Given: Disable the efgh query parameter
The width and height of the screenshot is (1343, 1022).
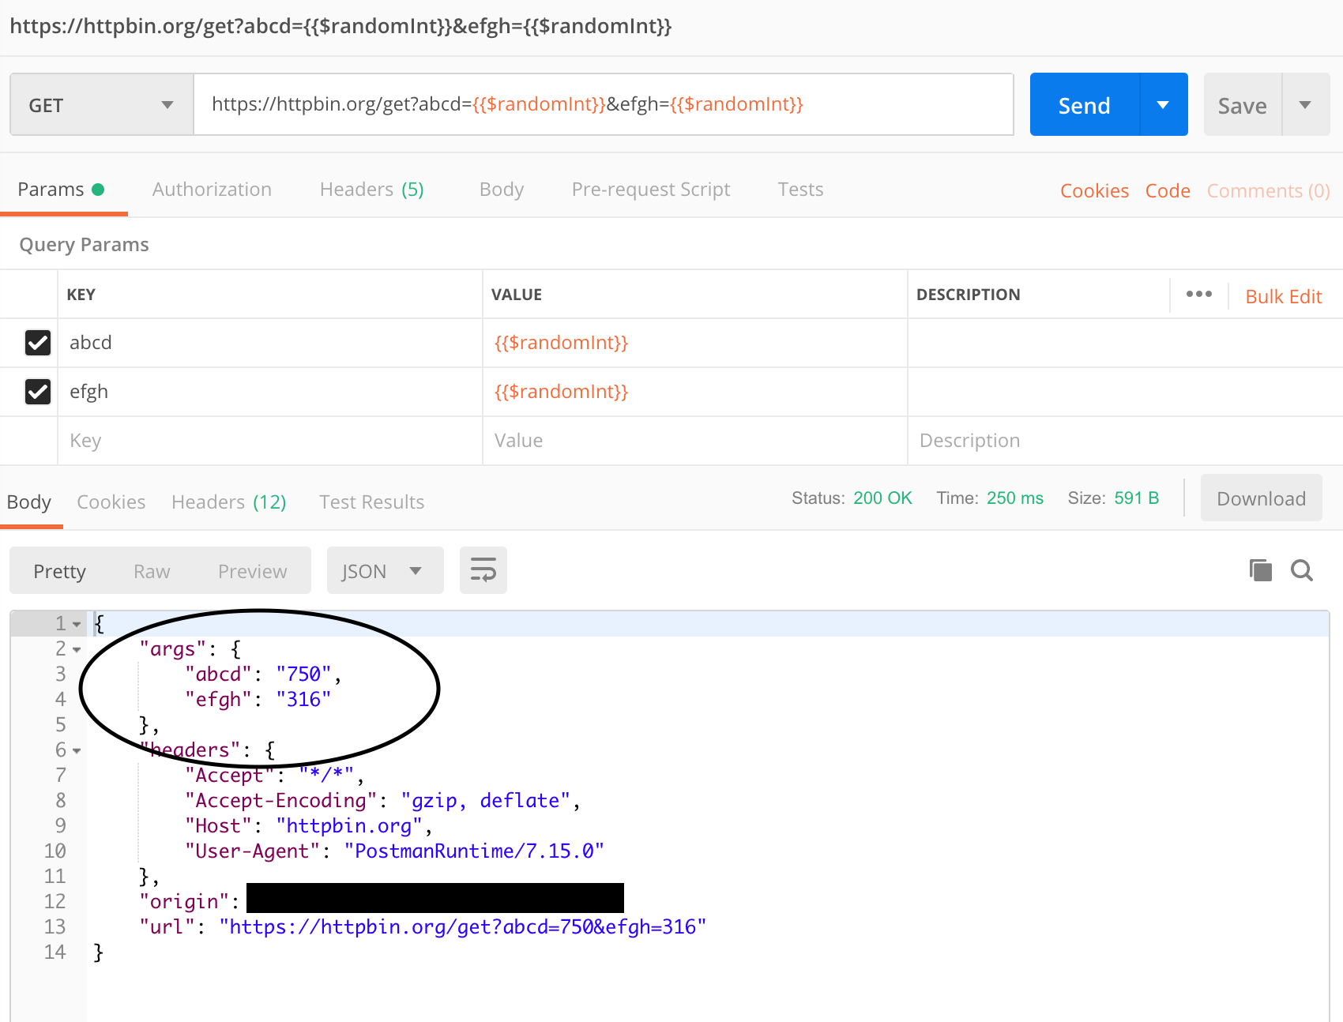Looking at the screenshot, I should tap(38, 392).
